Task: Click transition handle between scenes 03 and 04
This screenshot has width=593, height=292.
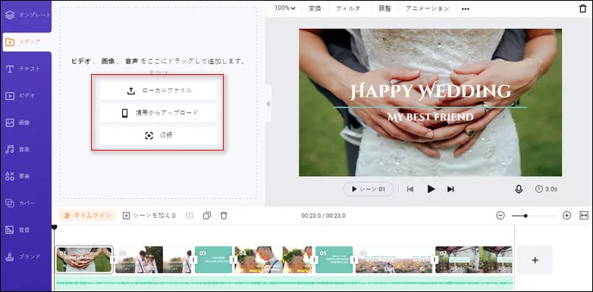Action: (x=234, y=260)
